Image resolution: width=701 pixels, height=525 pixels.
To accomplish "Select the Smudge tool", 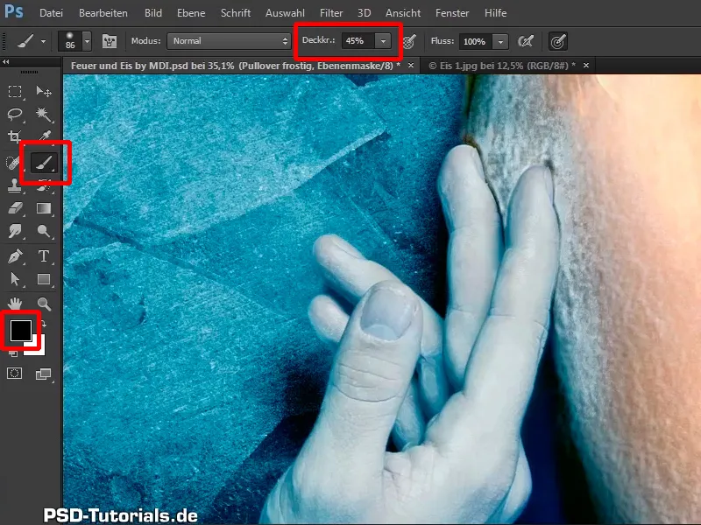I will pyautogui.click(x=15, y=231).
